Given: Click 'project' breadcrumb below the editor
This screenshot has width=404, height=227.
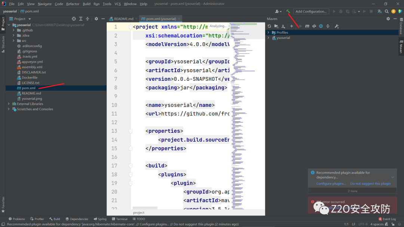Looking at the screenshot, I should click(x=139, y=212).
